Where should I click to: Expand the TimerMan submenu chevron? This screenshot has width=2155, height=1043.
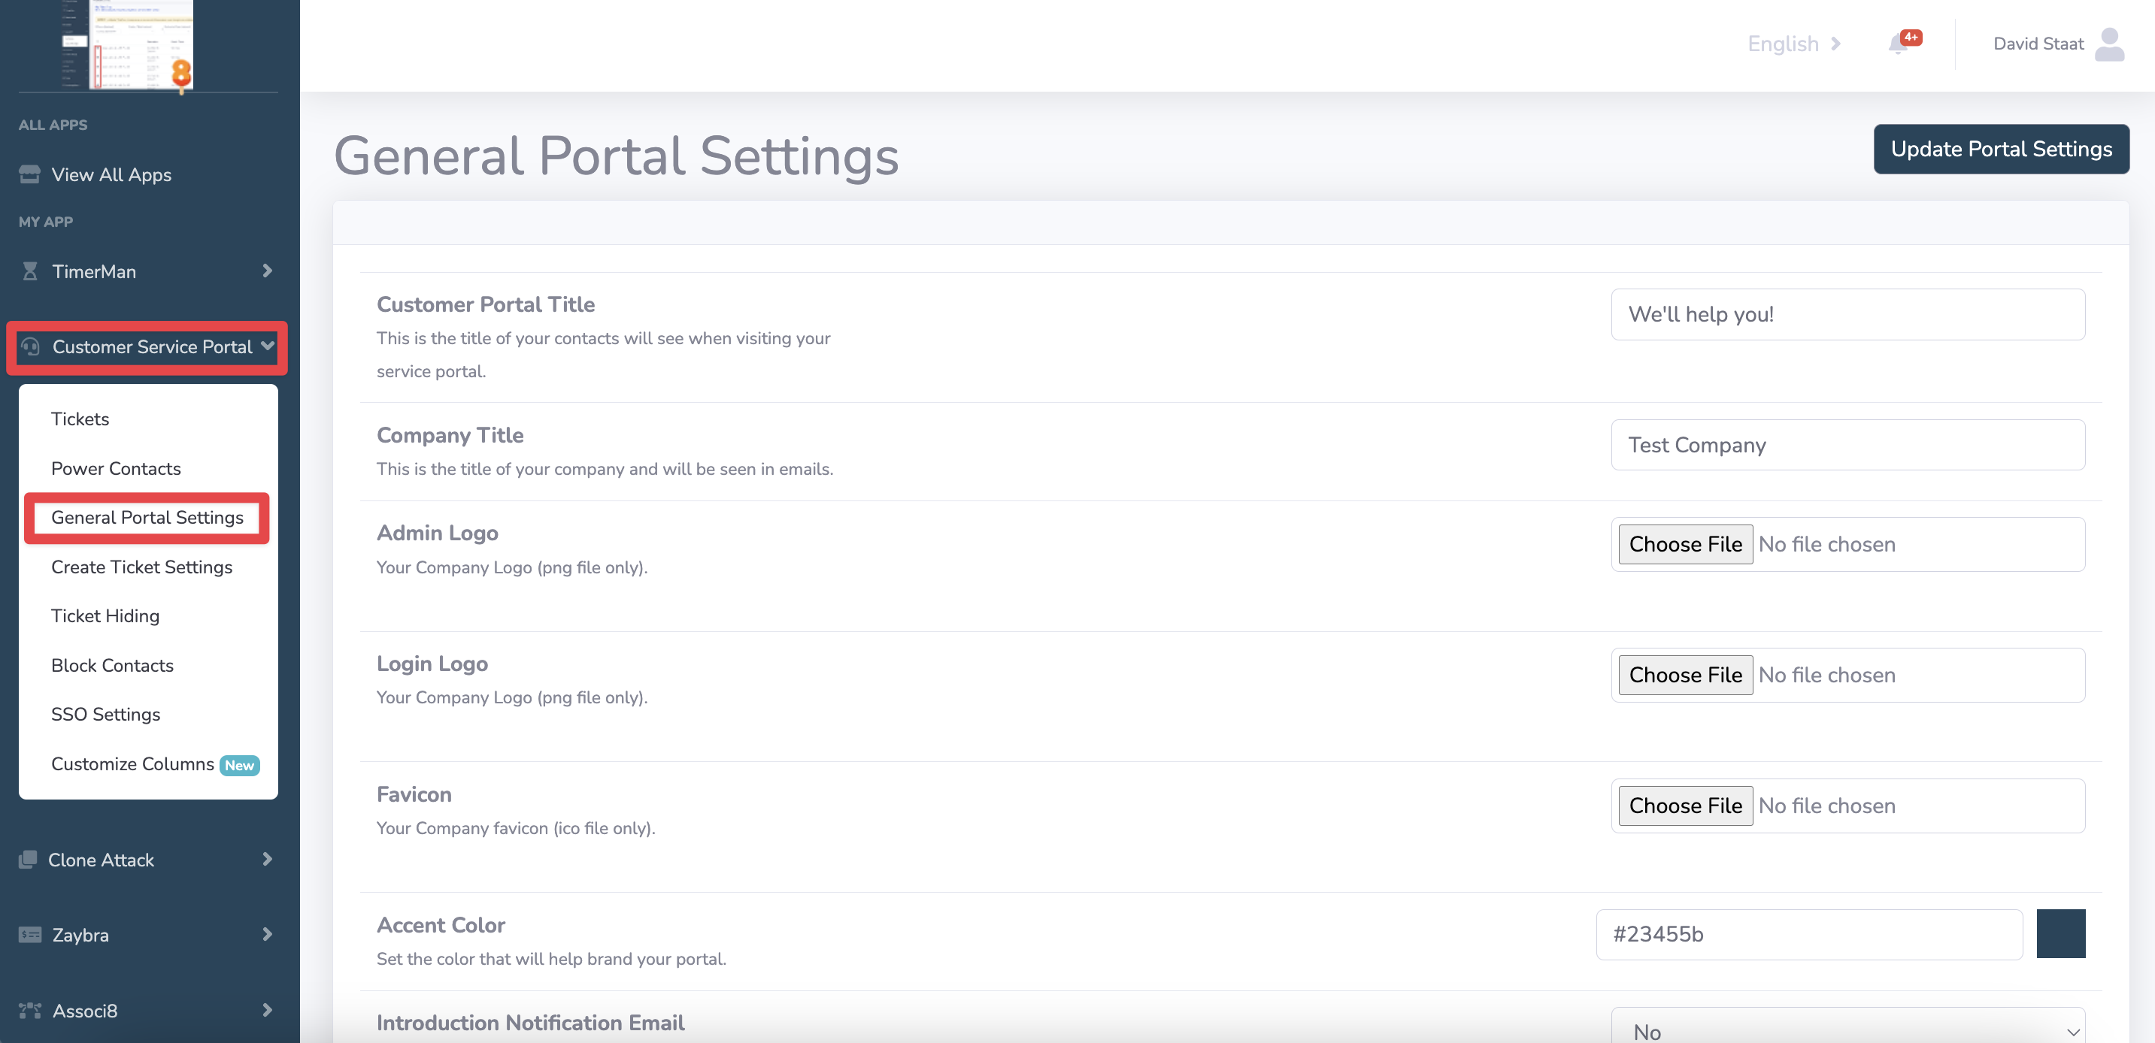(267, 271)
